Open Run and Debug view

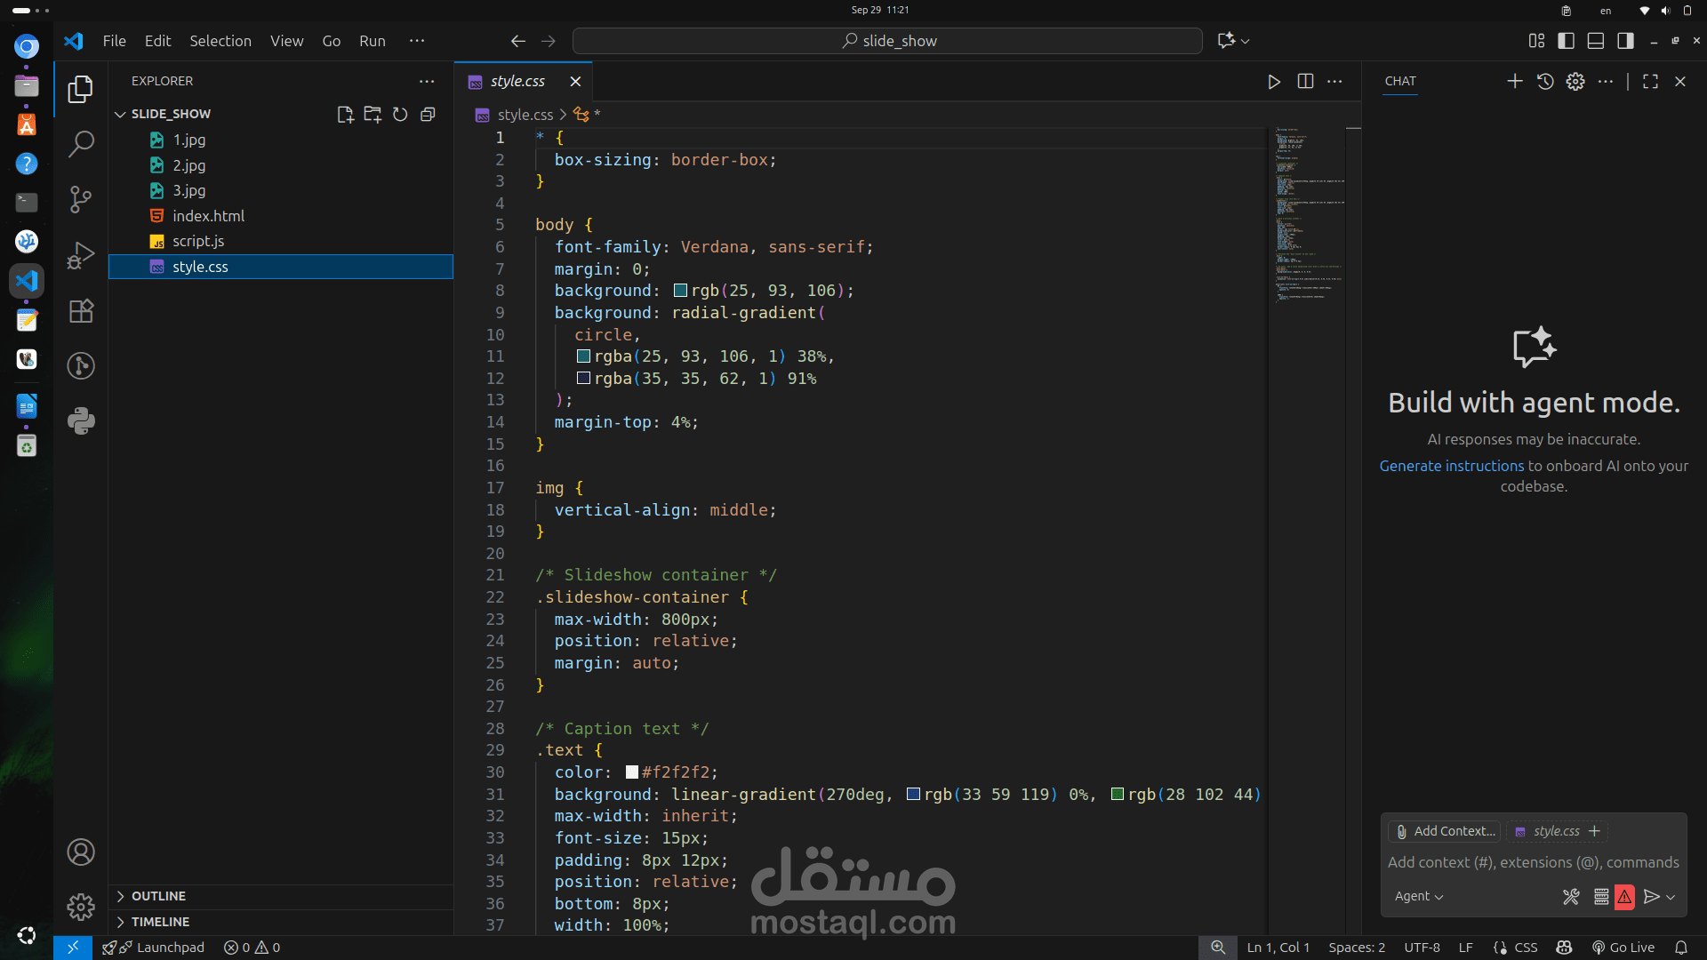(x=81, y=256)
